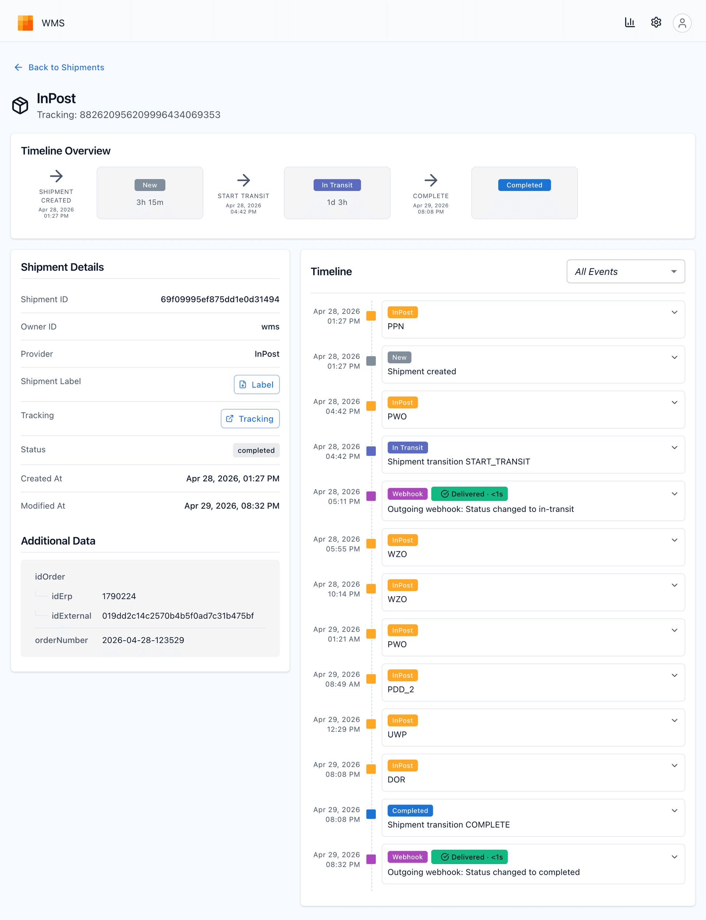Image resolution: width=706 pixels, height=920 pixels.
Task: Click the Provider value InPost
Action: click(x=267, y=354)
